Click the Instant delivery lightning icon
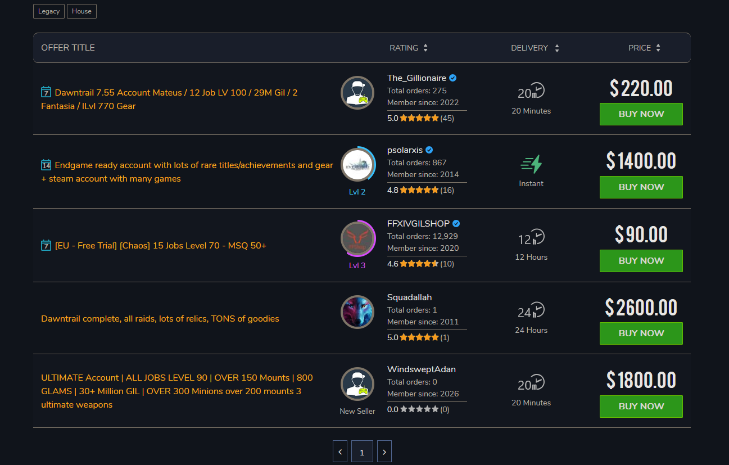729x465 pixels. [x=531, y=164]
